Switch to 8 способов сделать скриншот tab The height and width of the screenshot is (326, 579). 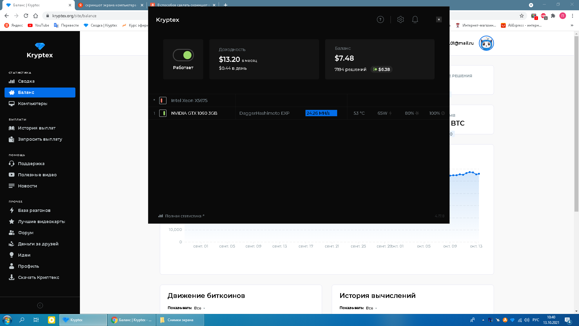183,5
